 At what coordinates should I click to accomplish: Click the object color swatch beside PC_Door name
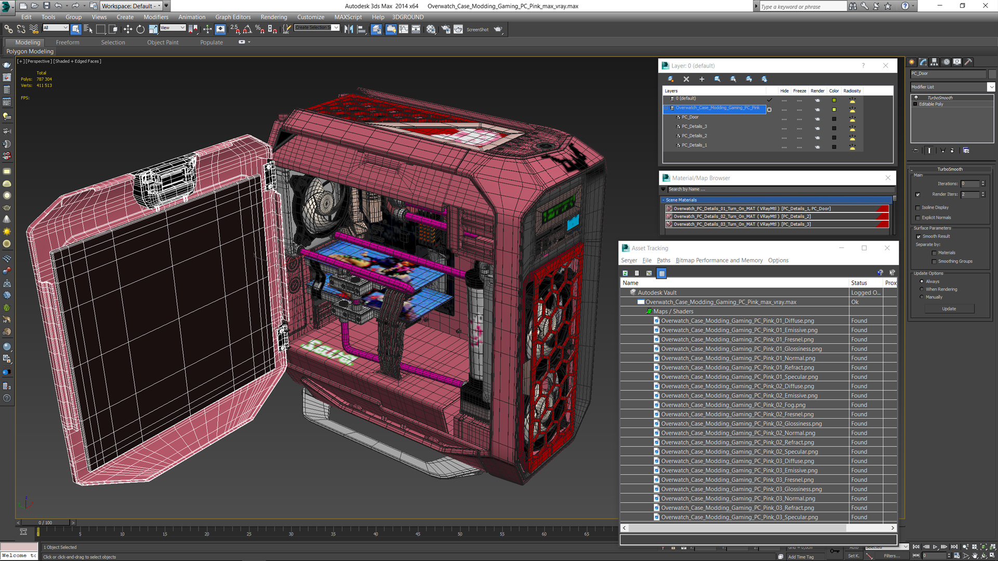click(992, 74)
